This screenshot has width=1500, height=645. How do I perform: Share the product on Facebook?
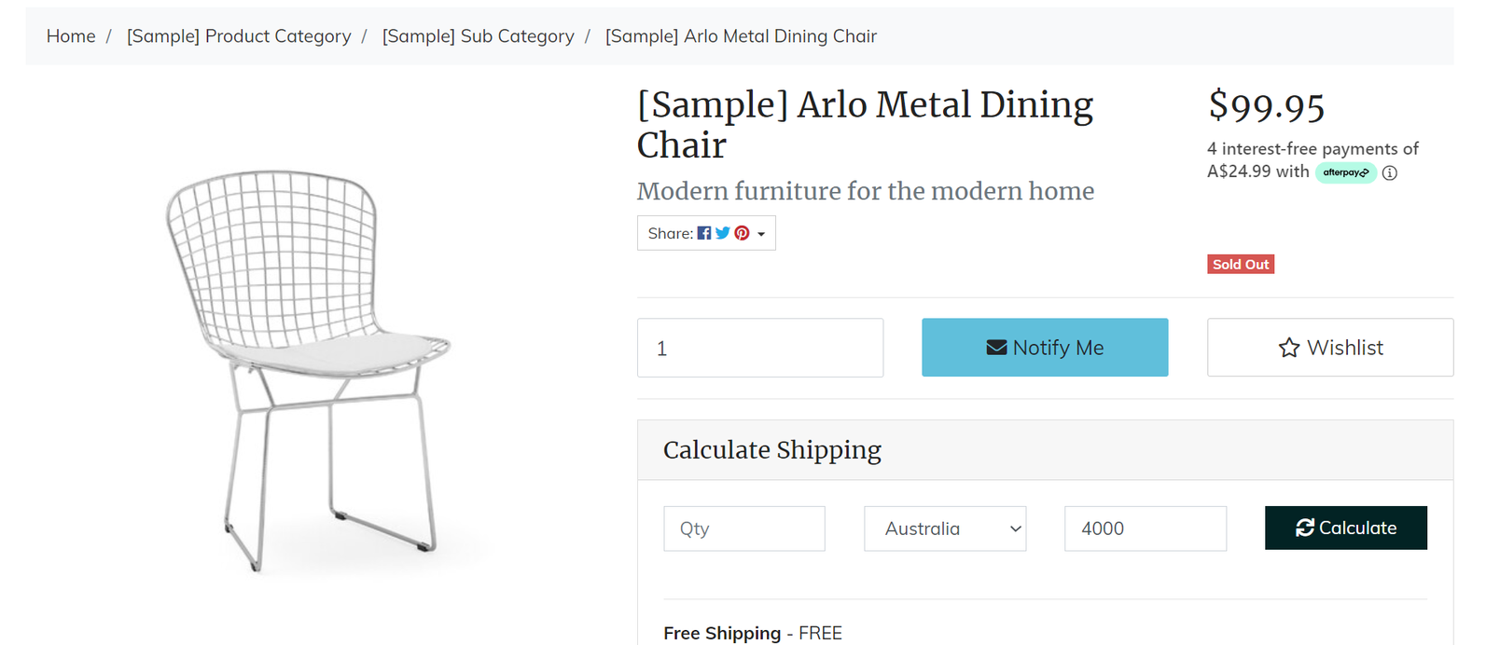coord(704,233)
